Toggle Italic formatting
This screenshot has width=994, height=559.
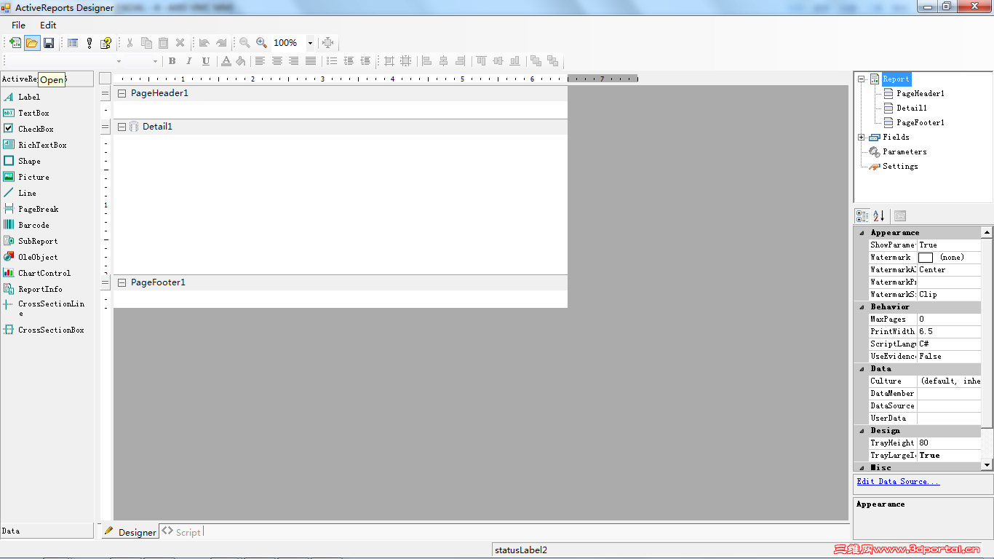tap(189, 61)
